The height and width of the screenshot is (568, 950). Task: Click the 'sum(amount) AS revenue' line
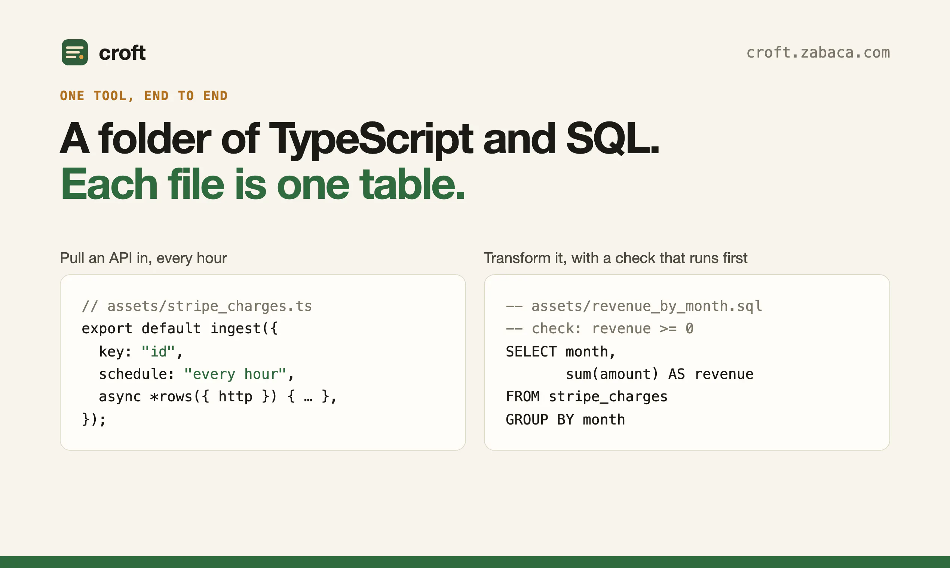coord(659,374)
